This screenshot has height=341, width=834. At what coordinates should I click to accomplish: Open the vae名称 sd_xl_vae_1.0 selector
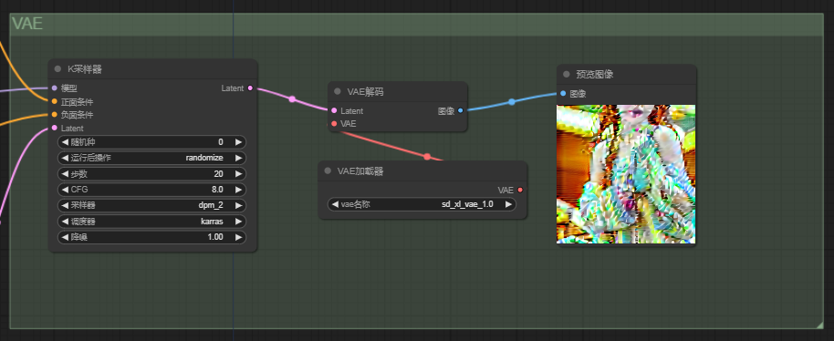click(x=422, y=204)
